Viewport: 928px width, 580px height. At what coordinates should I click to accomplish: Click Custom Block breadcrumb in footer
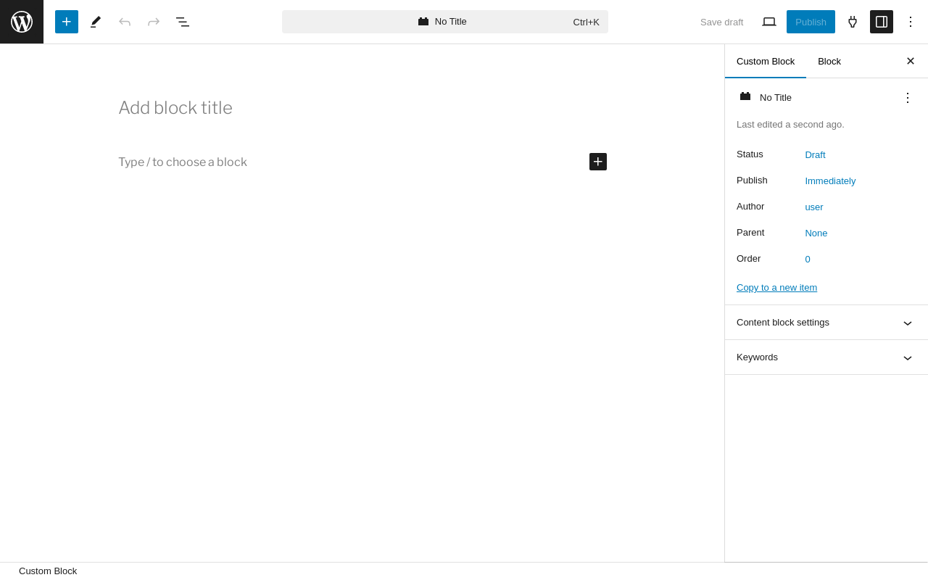(48, 571)
